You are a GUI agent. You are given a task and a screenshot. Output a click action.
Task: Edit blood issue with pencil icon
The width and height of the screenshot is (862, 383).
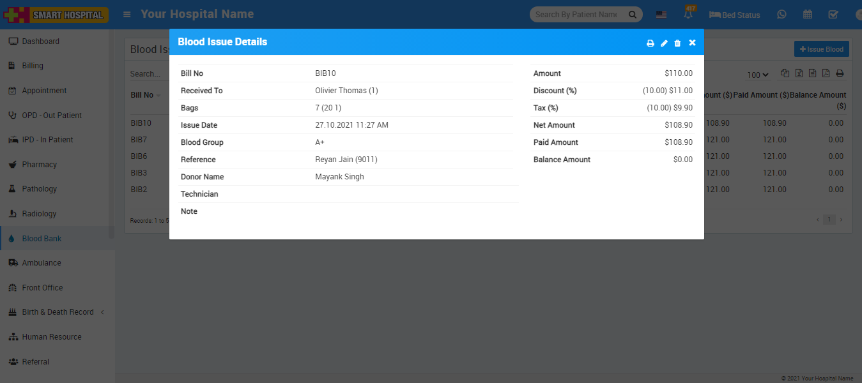pos(664,43)
